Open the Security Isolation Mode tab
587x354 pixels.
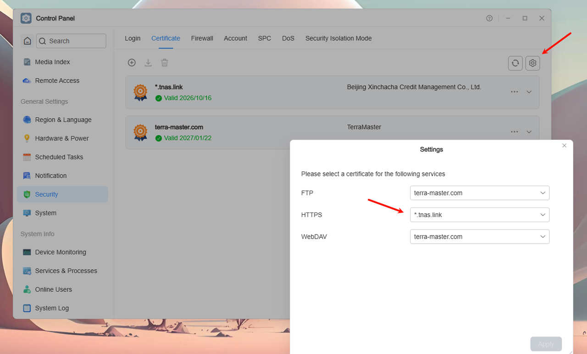pos(338,38)
